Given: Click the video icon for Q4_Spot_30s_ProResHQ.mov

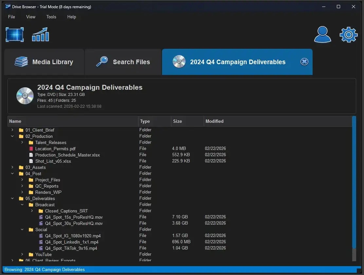Looking at the screenshot, I should tap(41, 223).
